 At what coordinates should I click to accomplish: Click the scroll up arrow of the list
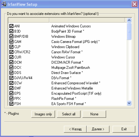pos(129,20)
